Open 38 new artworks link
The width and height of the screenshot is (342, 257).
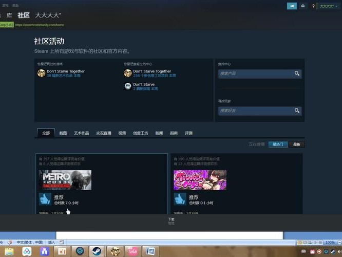coord(64,76)
